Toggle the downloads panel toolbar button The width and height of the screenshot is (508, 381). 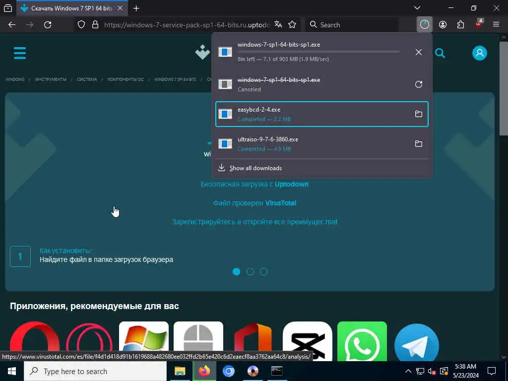tap(425, 25)
